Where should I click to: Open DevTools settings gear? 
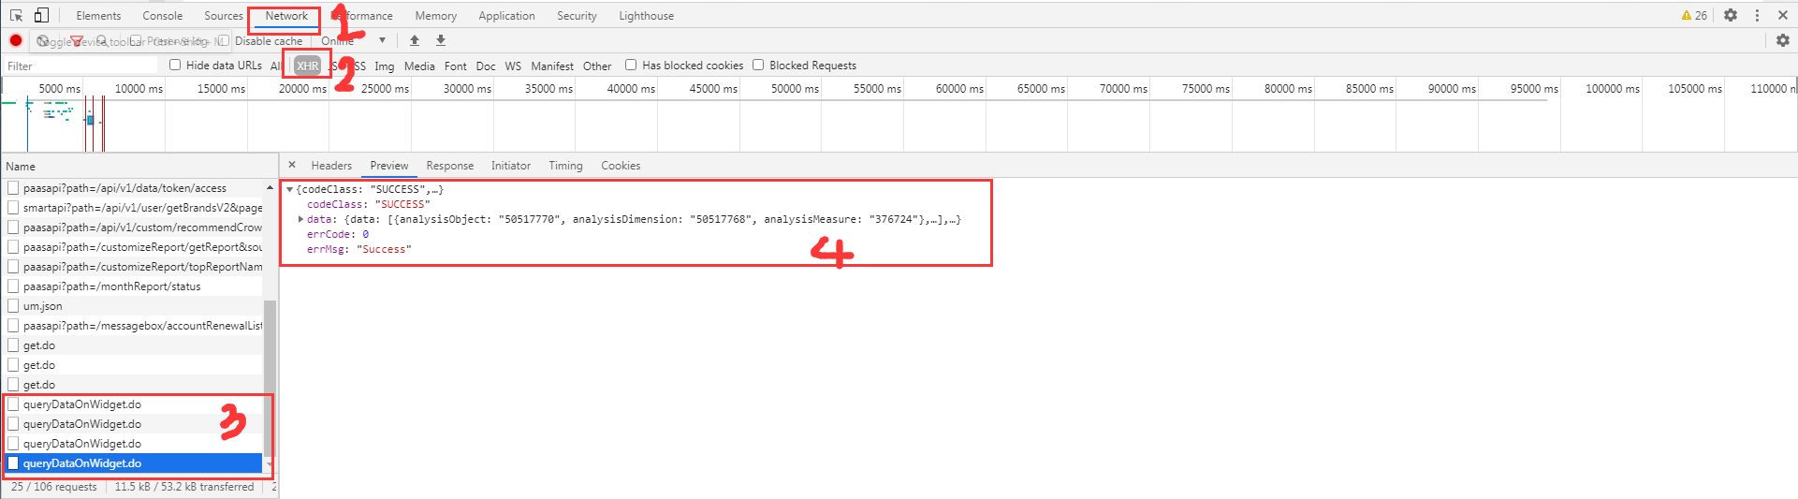click(1731, 15)
